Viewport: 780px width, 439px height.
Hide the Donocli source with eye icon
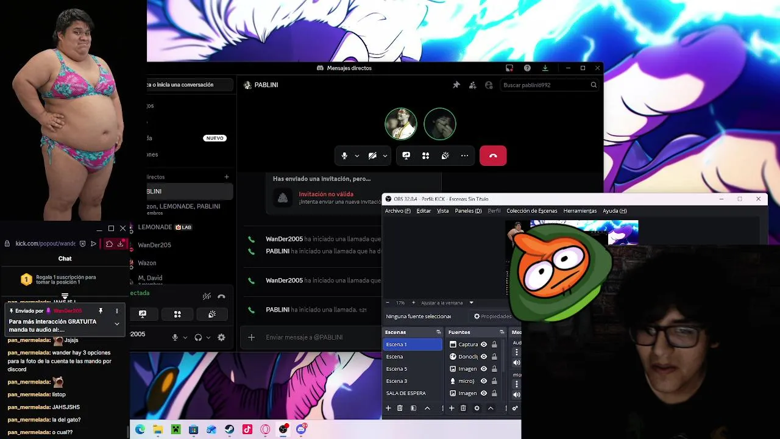pos(484,357)
